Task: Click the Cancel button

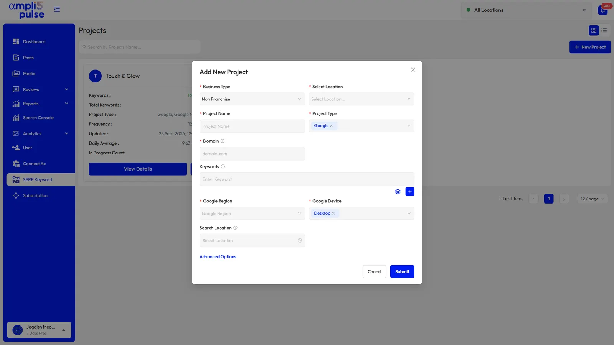Action: 374,272
